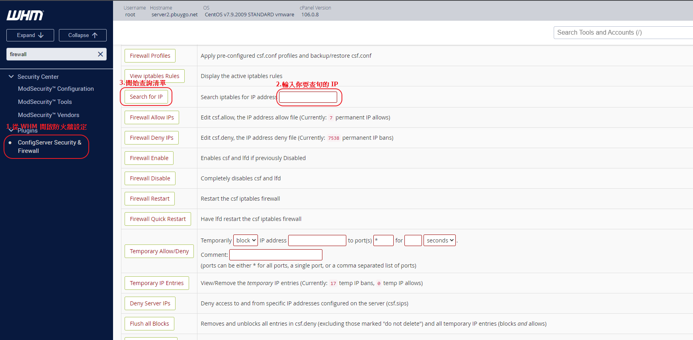
Task: Click the Expand button in sidebar
Action: [x=30, y=35]
